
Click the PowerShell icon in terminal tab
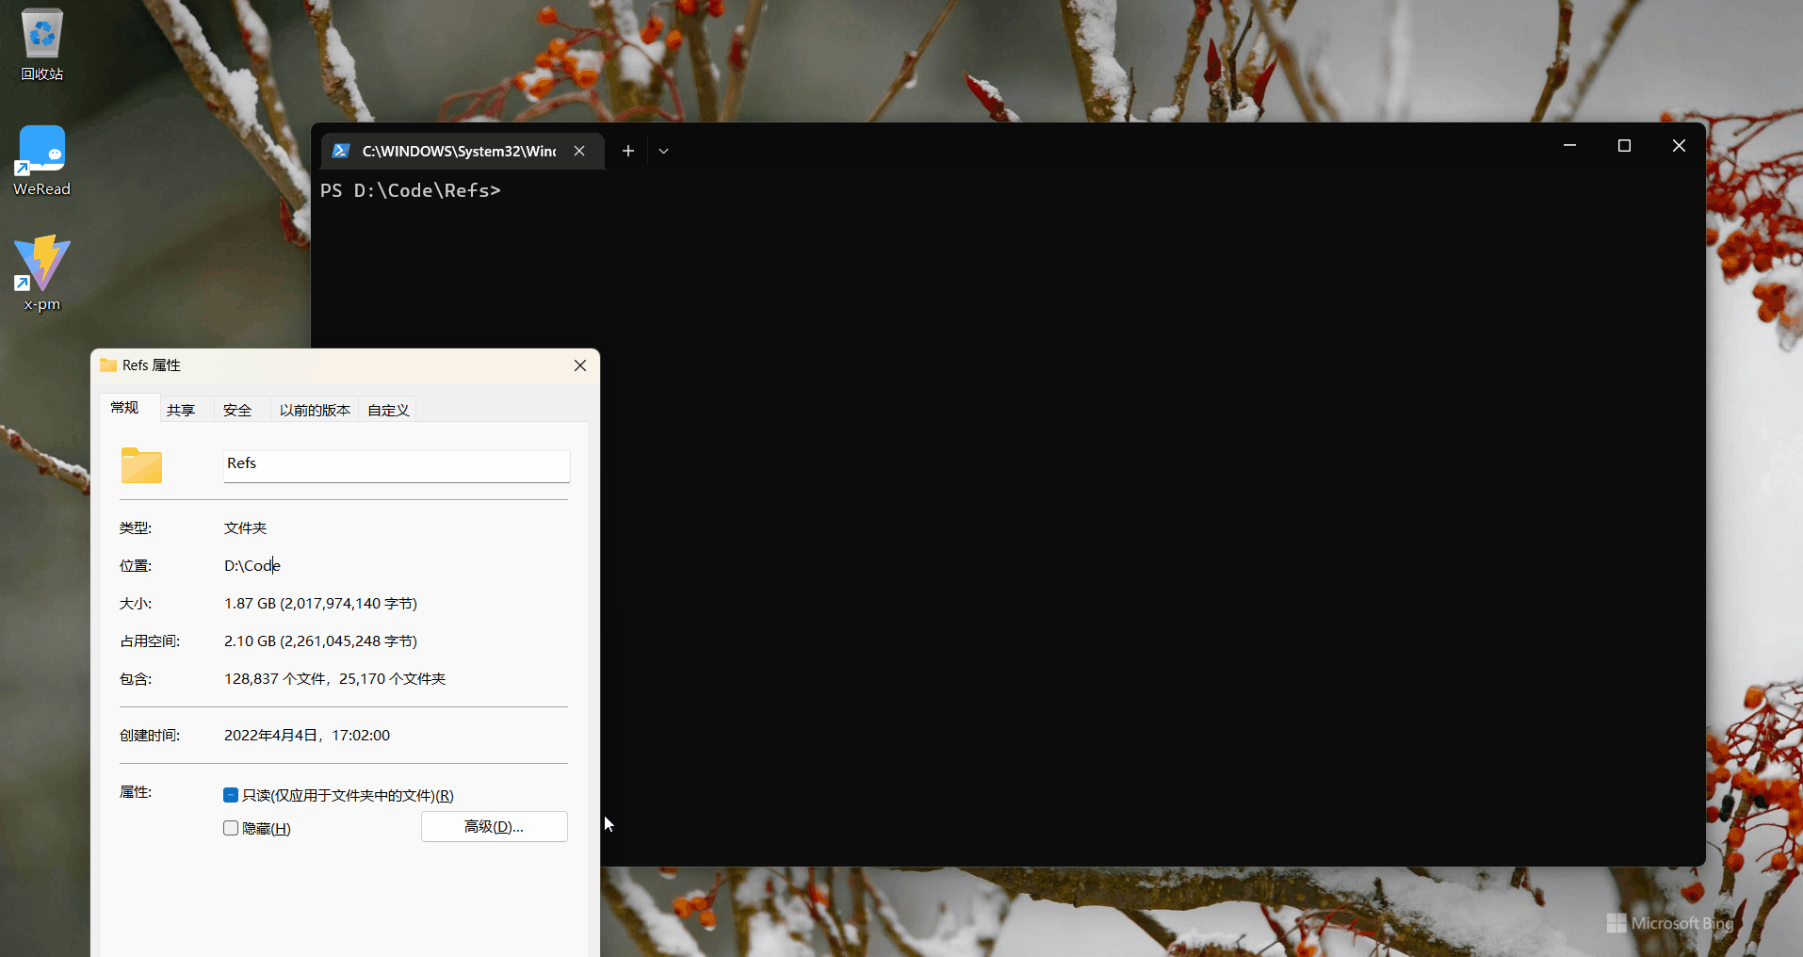[x=341, y=151]
